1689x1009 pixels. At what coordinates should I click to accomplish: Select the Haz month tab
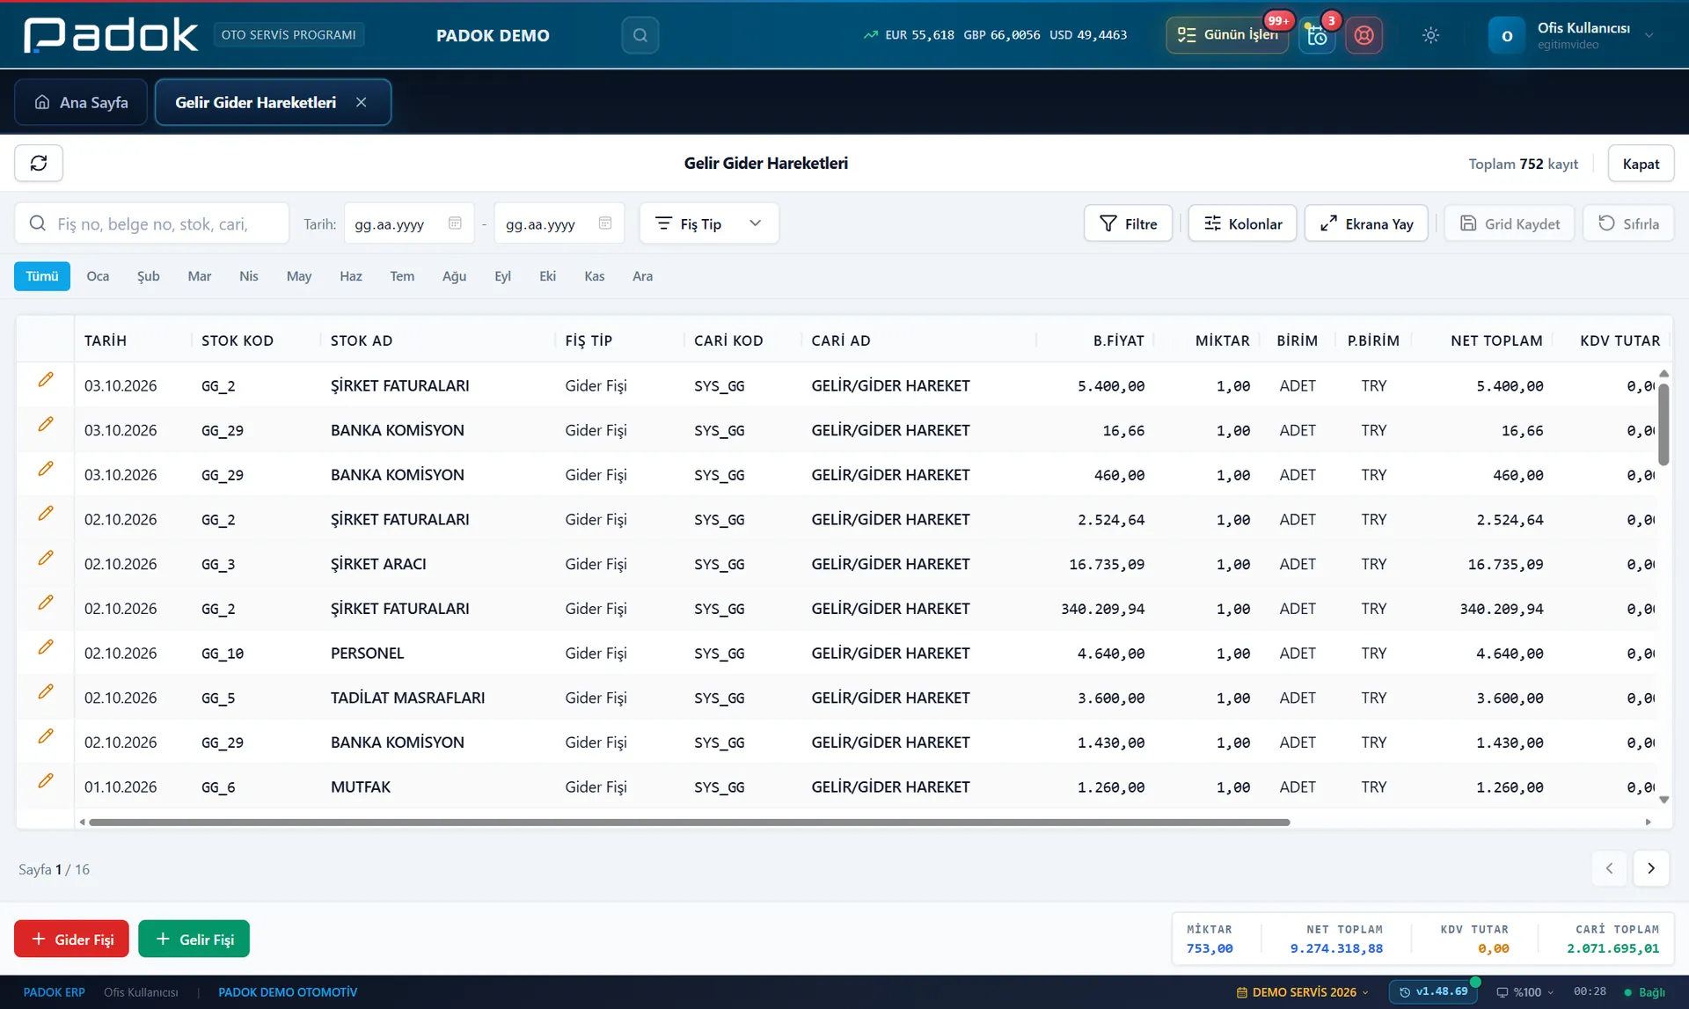click(351, 276)
